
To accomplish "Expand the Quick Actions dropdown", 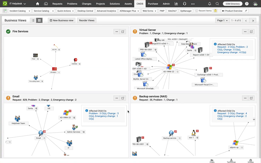I will pyautogui.click(x=66, y=11).
